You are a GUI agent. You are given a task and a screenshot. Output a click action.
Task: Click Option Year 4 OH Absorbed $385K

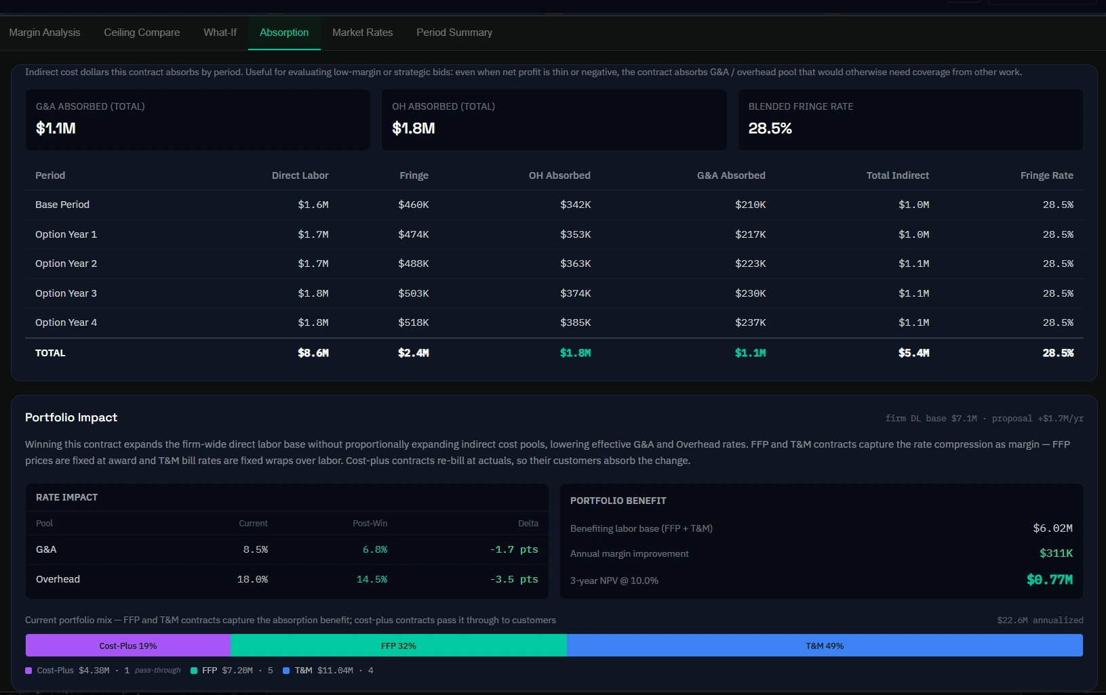tap(575, 322)
